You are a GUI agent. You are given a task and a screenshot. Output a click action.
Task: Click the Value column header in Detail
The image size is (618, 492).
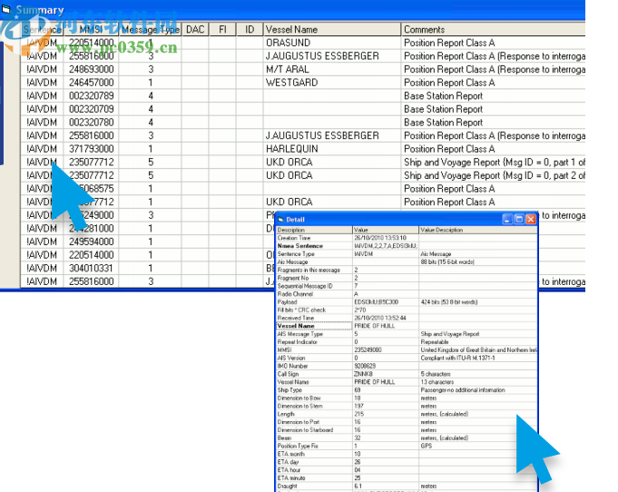click(386, 230)
